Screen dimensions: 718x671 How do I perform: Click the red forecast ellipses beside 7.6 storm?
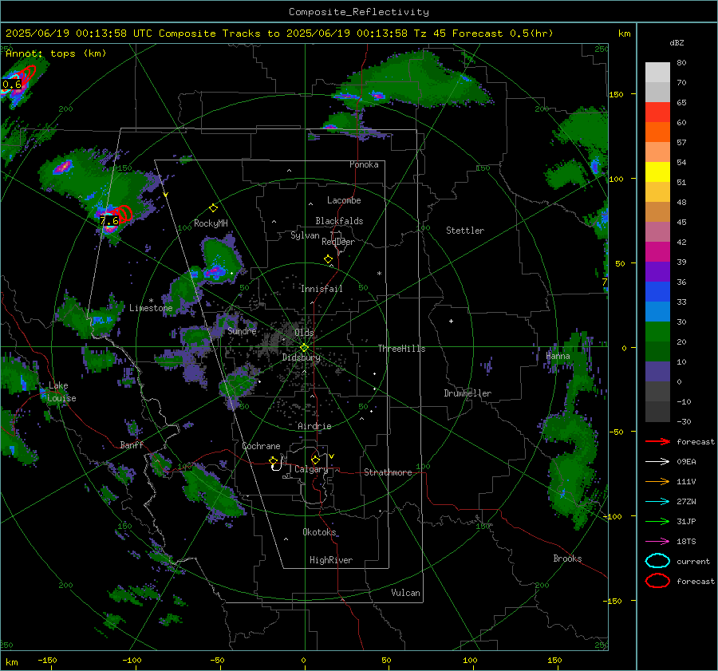click(x=123, y=213)
